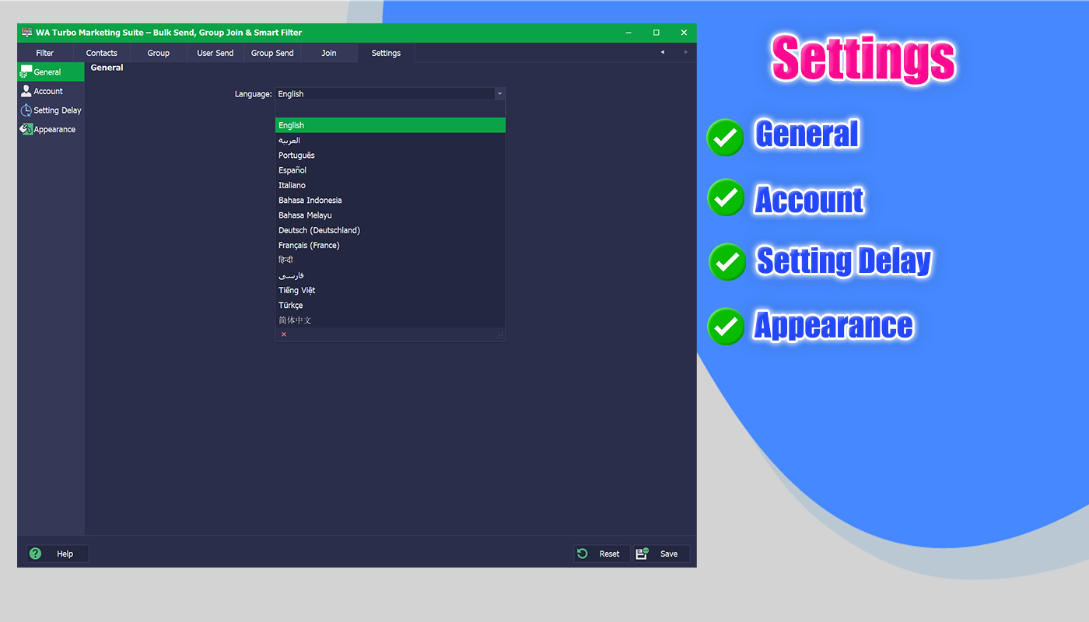Maximize the WA Turbo Marketing Suite window
The height and width of the screenshot is (622, 1089).
point(657,33)
